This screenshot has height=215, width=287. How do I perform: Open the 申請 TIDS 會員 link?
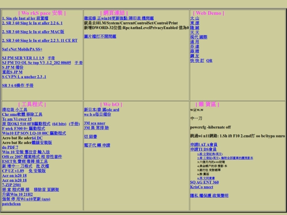point(204,149)
